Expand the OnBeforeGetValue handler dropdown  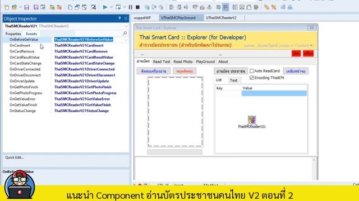126,40
